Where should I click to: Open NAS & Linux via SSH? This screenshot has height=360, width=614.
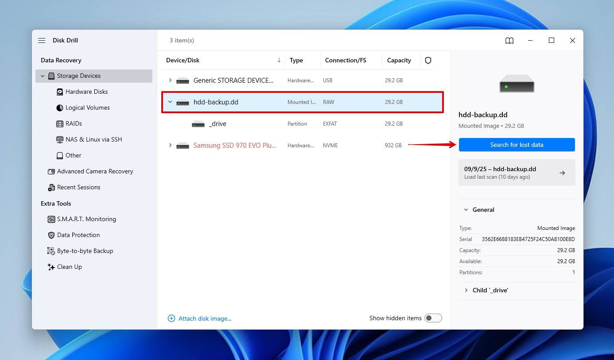pyautogui.click(x=93, y=139)
